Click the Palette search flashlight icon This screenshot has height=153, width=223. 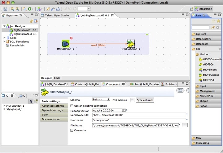(213, 28)
